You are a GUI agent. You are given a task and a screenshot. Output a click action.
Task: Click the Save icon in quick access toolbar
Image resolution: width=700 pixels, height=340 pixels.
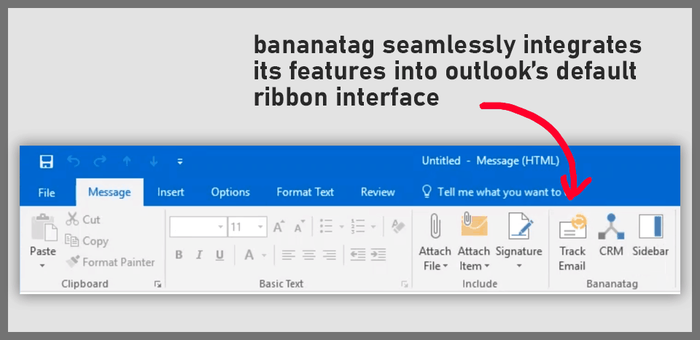pos(46,161)
